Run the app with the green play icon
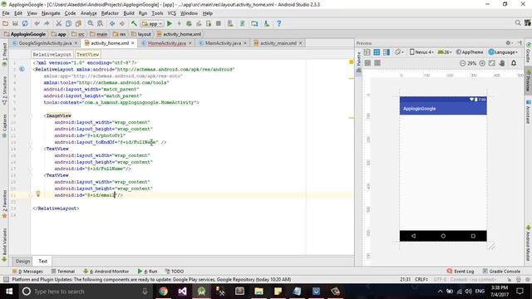The height and width of the screenshot is (299, 532). tap(170, 23)
